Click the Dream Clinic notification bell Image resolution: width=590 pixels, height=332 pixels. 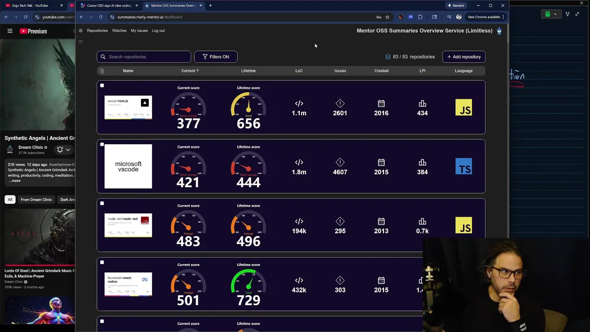(60, 149)
